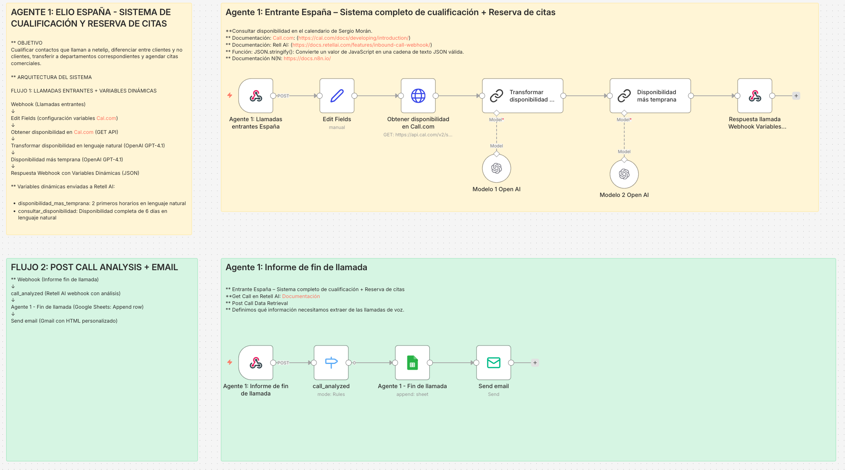The image size is (845, 470).
Task: Select the 'Modelo 1 Open AI' node
Action: pyautogui.click(x=496, y=168)
